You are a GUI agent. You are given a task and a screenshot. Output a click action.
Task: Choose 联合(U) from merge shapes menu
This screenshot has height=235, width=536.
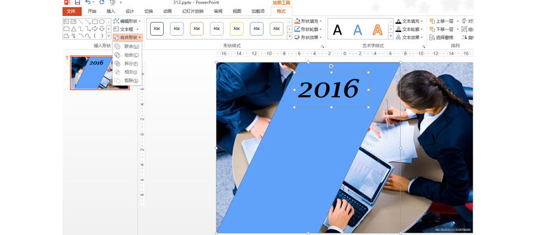point(127,46)
